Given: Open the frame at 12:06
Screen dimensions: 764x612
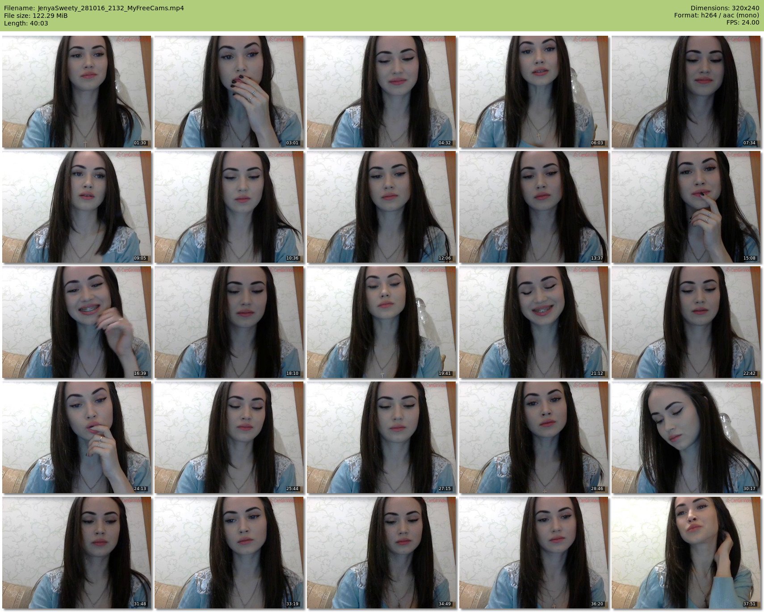Looking at the screenshot, I should click(381, 207).
